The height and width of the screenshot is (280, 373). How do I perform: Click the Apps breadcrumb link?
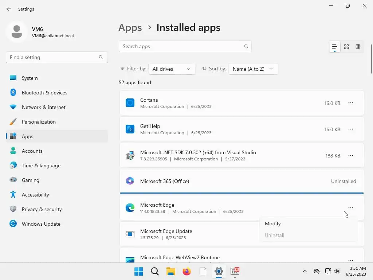[x=130, y=28]
